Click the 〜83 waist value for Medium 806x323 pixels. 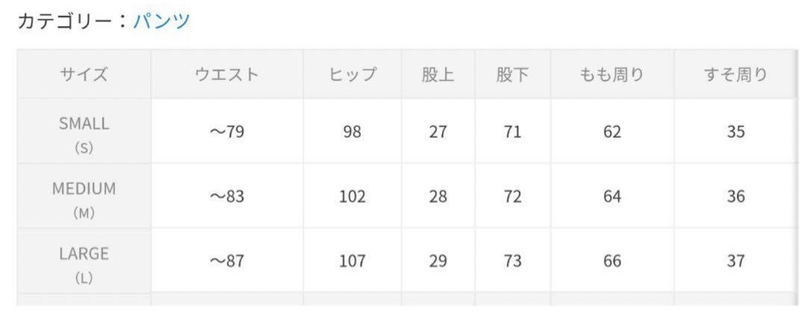click(x=227, y=196)
